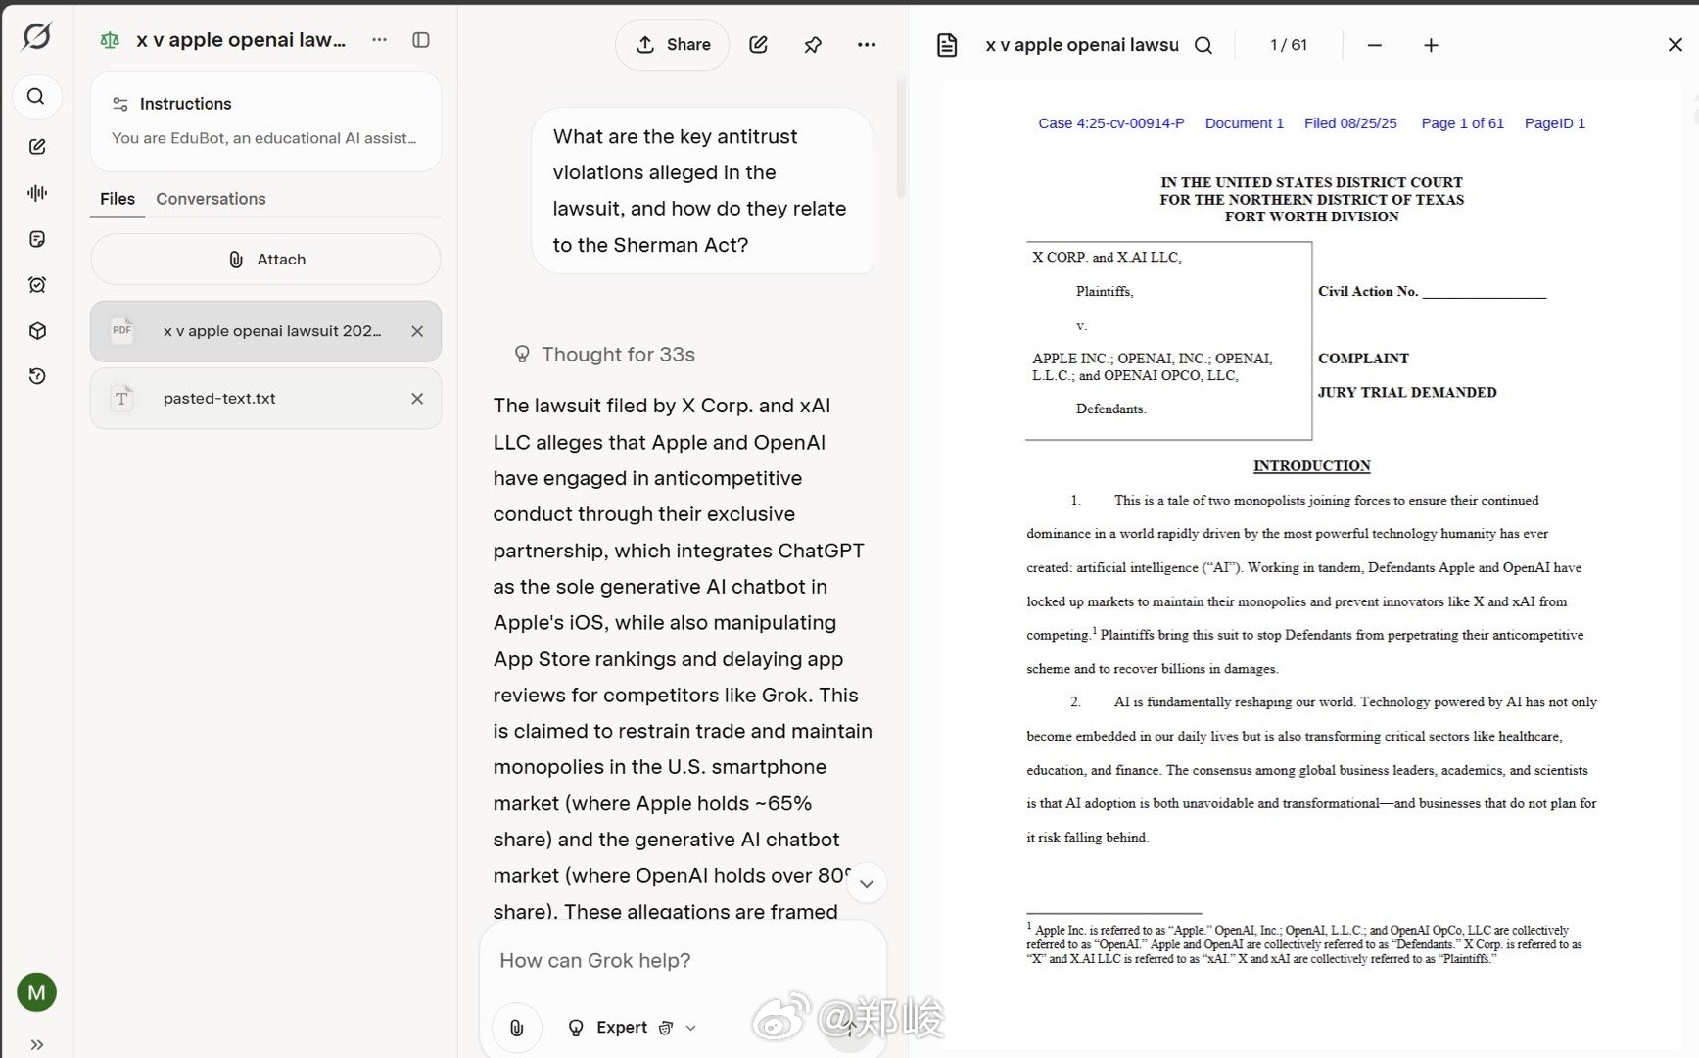This screenshot has height=1058, width=1699.
Task: Open project options ellipsis next to title
Action: click(x=380, y=40)
